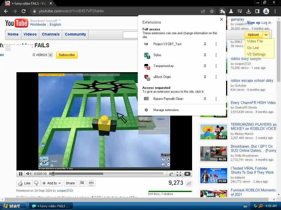Viewport: 281px width, 210px height.
Task: Open the cooper2723 uploader link
Action: tap(65, 191)
